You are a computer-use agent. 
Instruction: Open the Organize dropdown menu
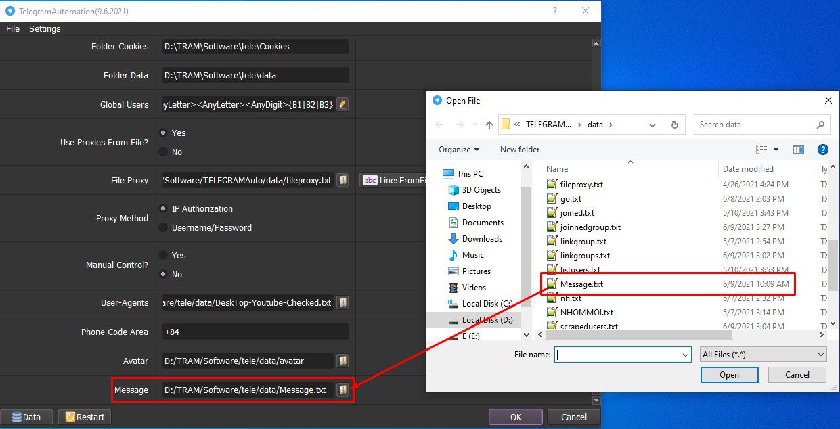(459, 150)
